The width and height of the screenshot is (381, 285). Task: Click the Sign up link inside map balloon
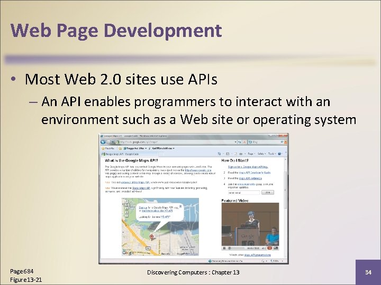[143, 208]
